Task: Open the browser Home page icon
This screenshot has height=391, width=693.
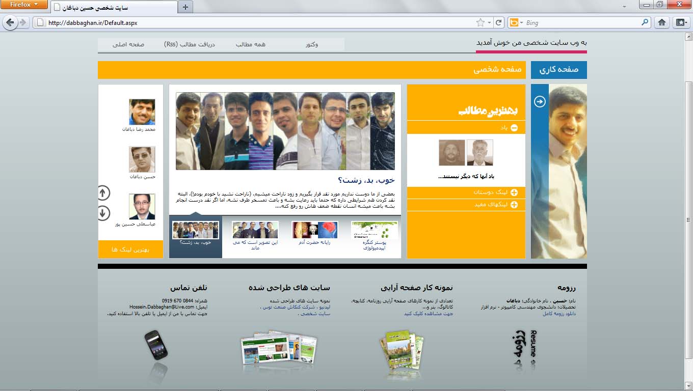Action: tap(661, 22)
